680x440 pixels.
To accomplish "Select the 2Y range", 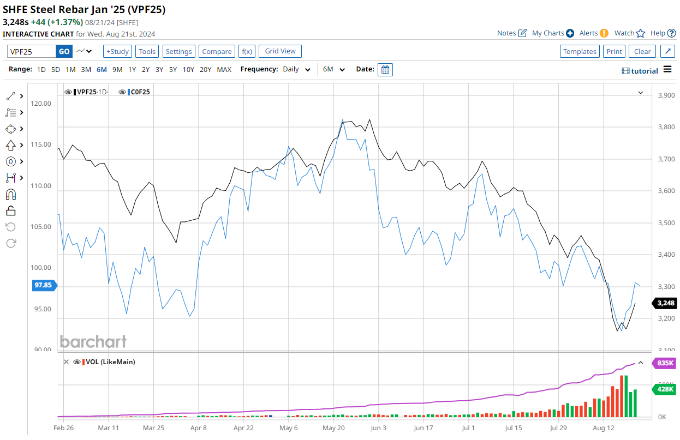I will (146, 69).
